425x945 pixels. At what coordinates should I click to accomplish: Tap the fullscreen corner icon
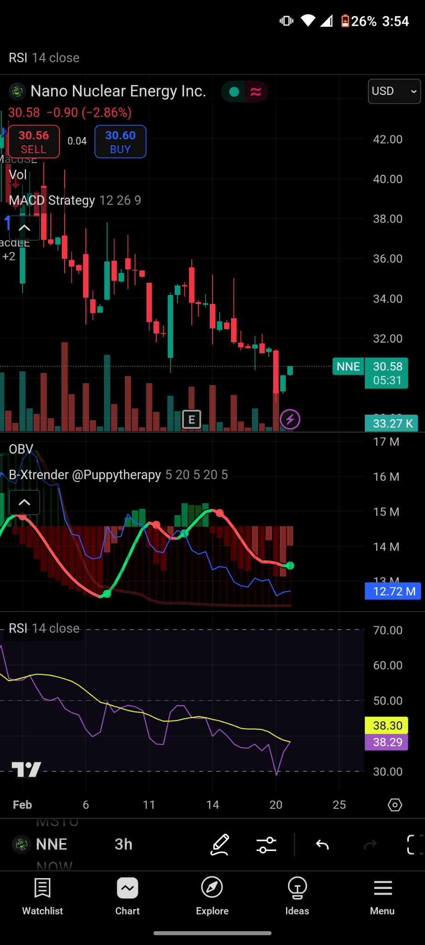pyautogui.click(x=415, y=844)
